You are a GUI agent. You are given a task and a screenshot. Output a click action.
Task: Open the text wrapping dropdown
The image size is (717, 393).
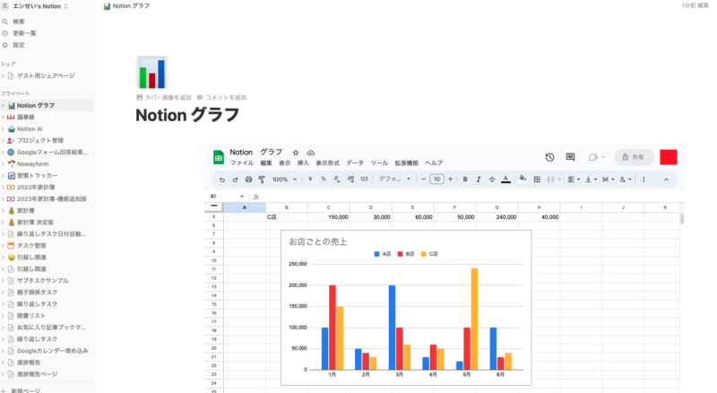(x=608, y=179)
